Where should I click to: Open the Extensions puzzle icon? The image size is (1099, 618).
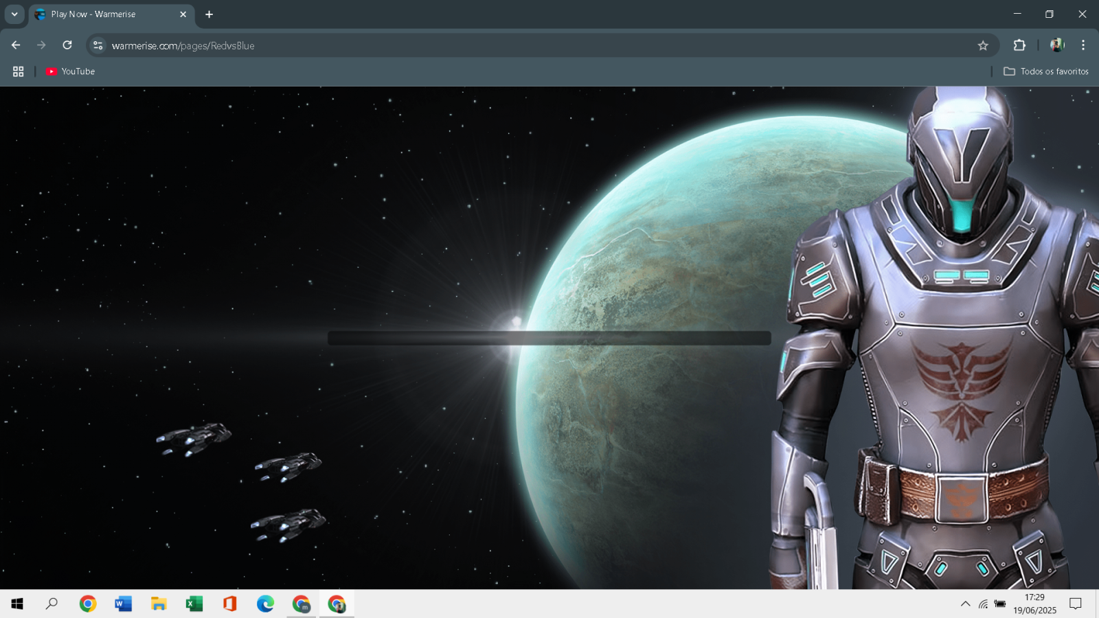click(x=1019, y=45)
